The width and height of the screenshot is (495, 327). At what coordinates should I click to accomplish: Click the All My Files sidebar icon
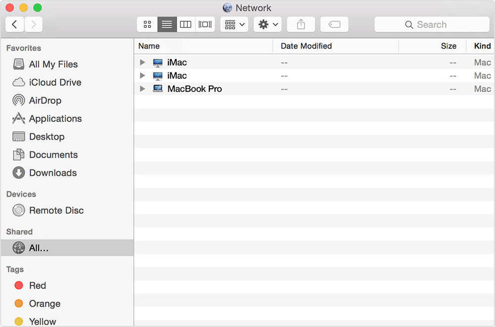pos(19,64)
